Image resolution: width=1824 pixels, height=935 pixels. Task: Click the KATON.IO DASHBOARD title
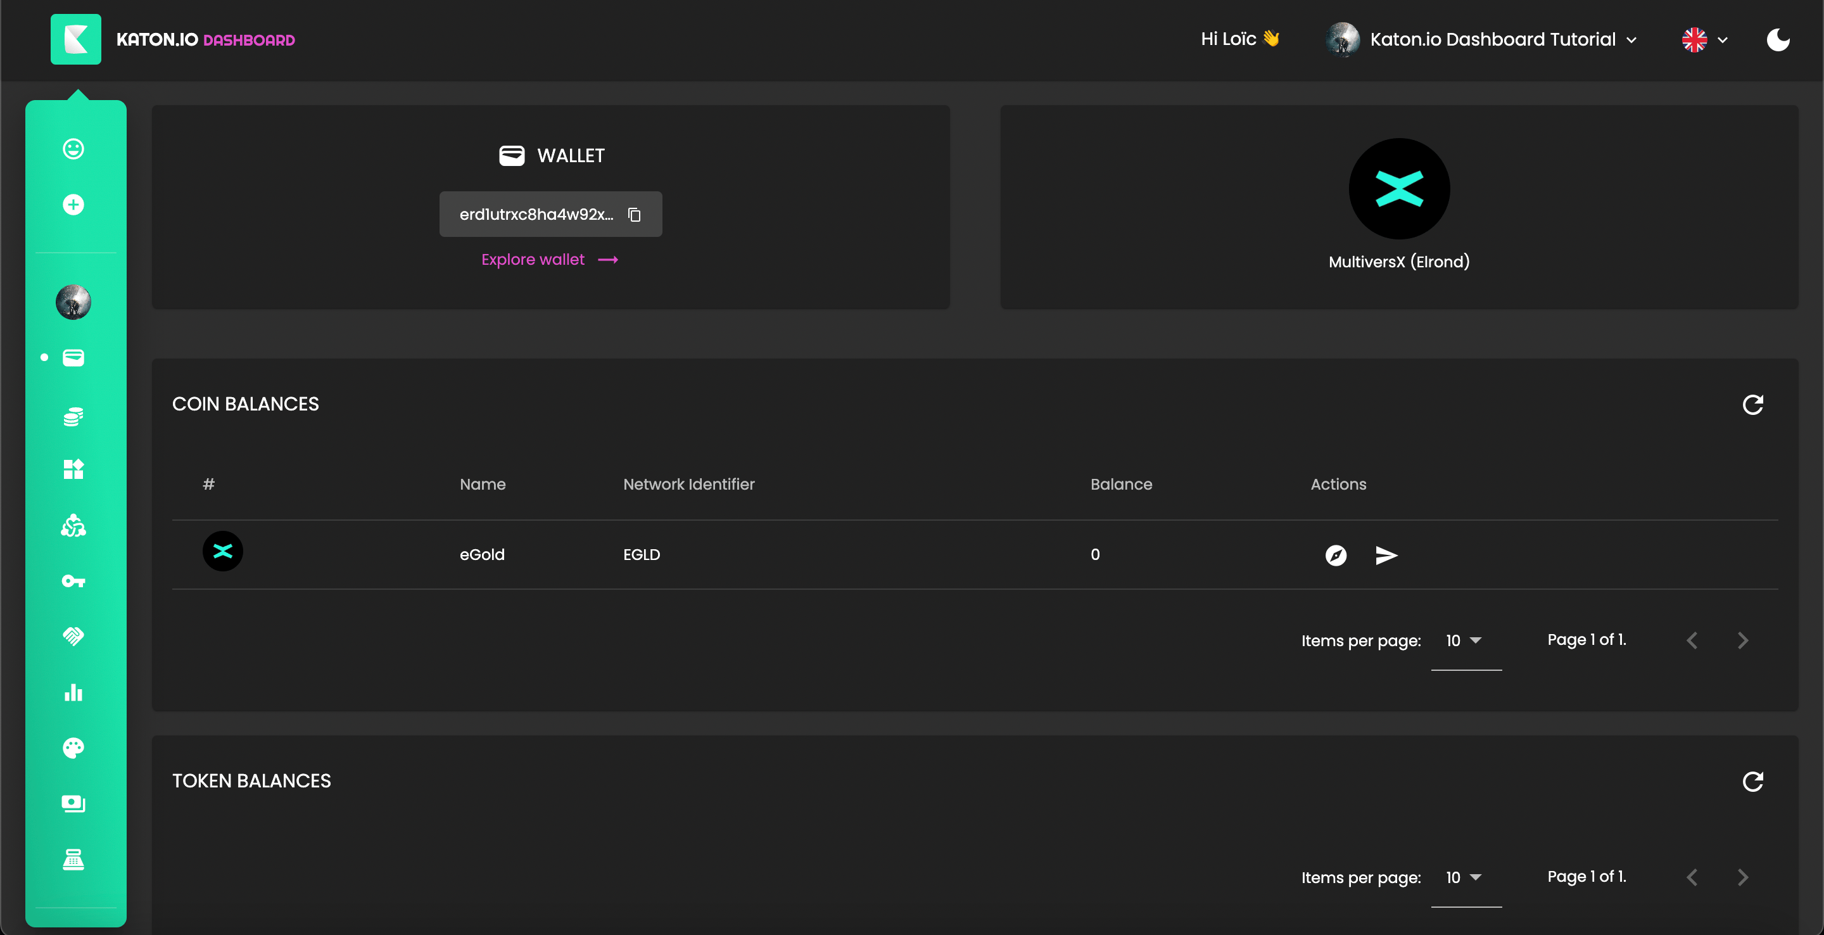[205, 40]
